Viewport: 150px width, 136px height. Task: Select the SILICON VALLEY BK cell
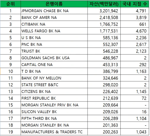tap(54, 112)
